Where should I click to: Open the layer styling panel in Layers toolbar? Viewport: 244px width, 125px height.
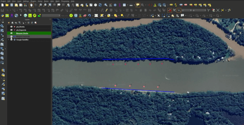coord(9,23)
